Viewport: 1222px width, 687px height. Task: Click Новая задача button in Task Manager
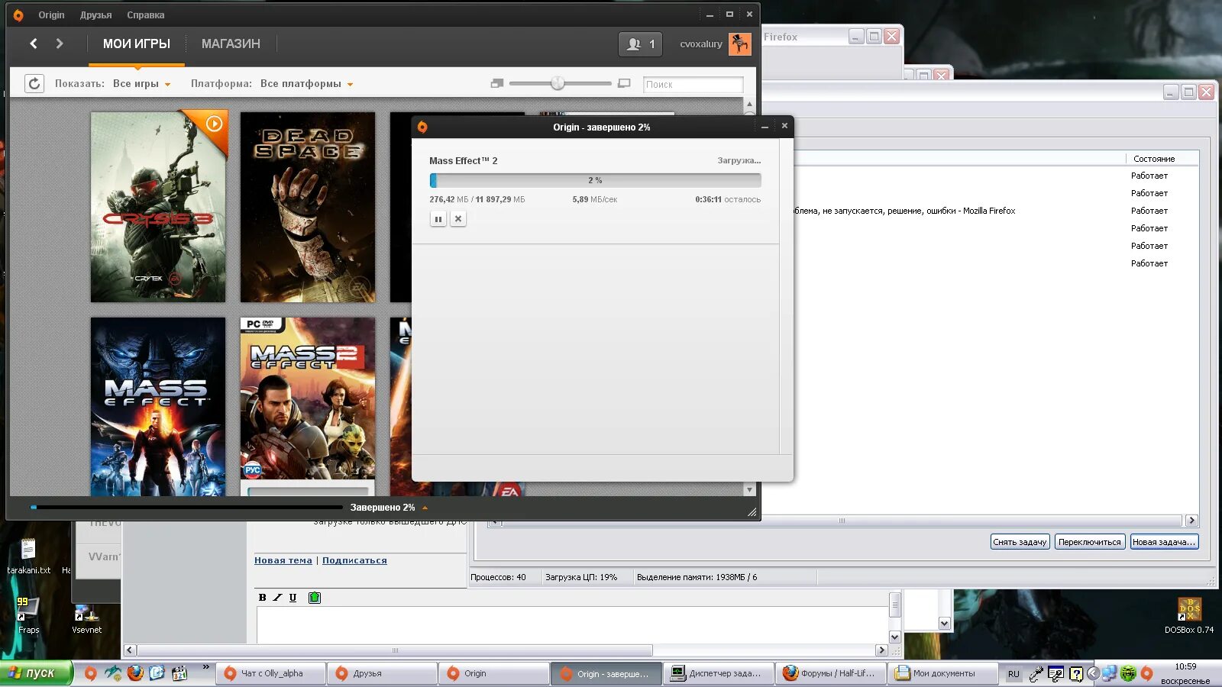[x=1164, y=542]
